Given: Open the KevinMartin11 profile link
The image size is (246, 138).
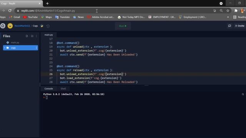Looking at the screenshot, I should [x=22, y=26].
